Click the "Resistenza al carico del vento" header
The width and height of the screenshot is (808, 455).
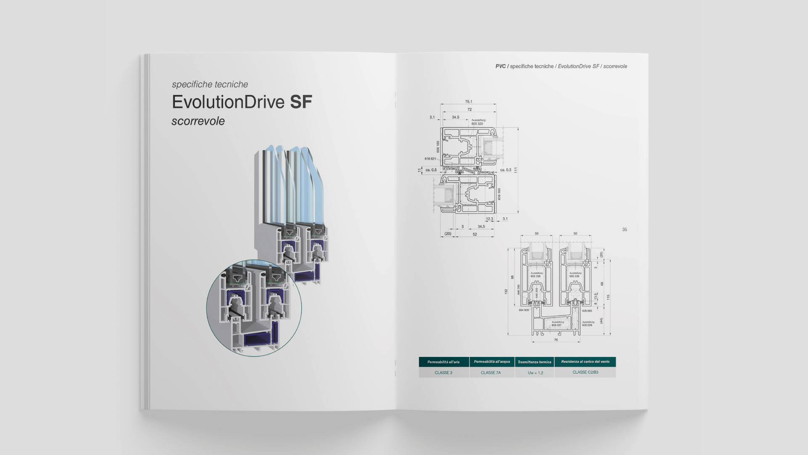585,362
